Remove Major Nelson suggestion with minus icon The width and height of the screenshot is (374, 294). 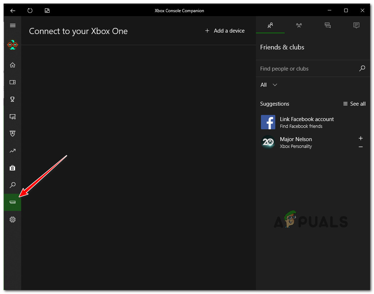361,147
